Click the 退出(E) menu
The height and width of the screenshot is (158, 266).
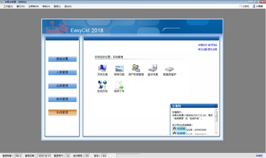tap(68, 7)
